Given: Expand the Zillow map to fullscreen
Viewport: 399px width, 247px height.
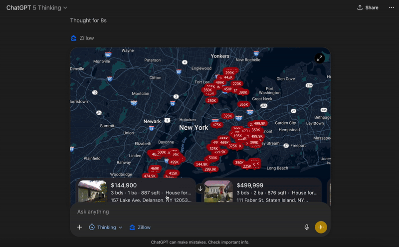Looking at the screenshot, I should pos(319,58).
